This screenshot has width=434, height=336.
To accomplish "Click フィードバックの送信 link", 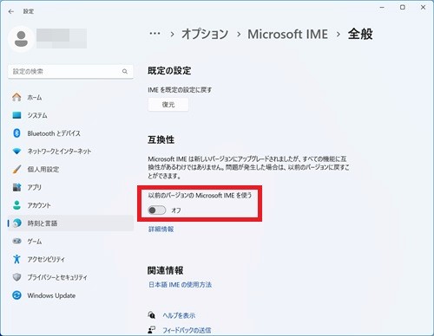I will (x=187, y=330).
